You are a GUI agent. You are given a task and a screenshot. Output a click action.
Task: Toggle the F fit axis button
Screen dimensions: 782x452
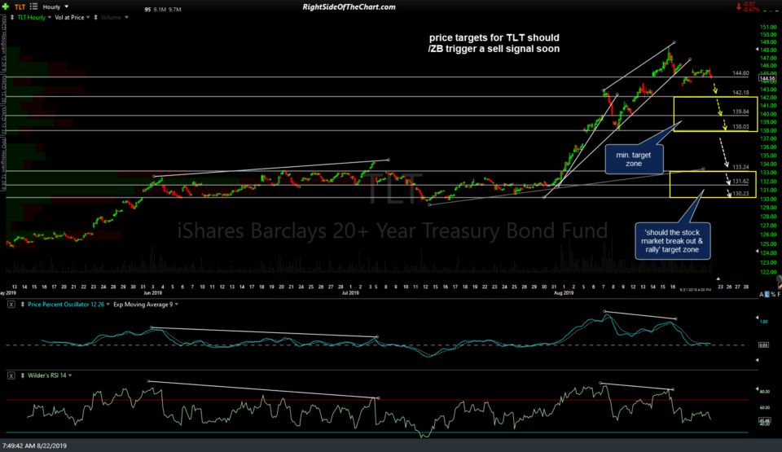pyautogui.click(x=779, y=294)
